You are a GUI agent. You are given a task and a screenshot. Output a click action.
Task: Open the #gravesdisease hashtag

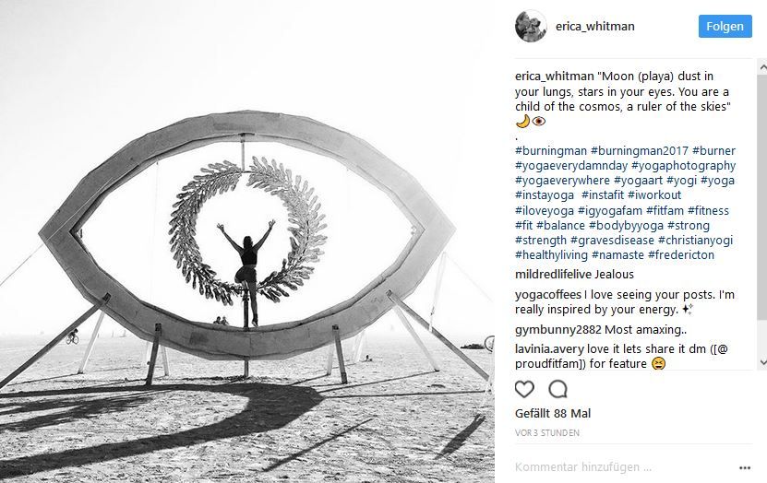point(613,241)
